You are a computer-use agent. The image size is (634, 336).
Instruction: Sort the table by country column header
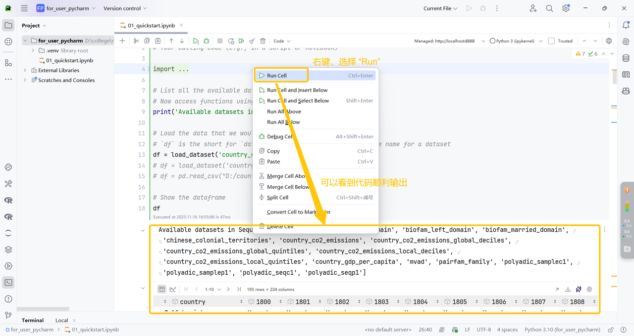point(192,302)
